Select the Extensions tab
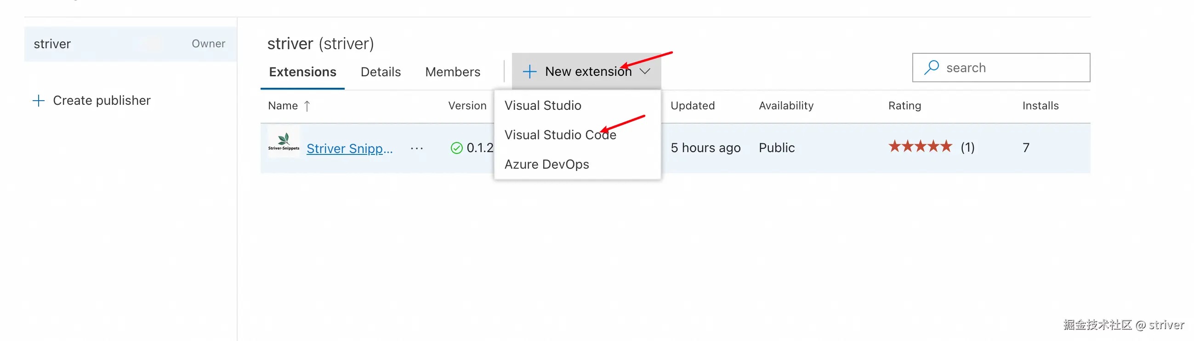 (303, 72)
